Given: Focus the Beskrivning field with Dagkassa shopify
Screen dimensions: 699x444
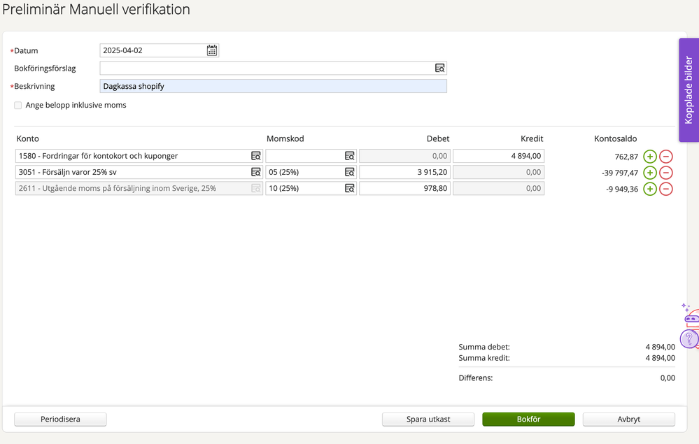Looking at the screenshot, I should click(274, 86).
